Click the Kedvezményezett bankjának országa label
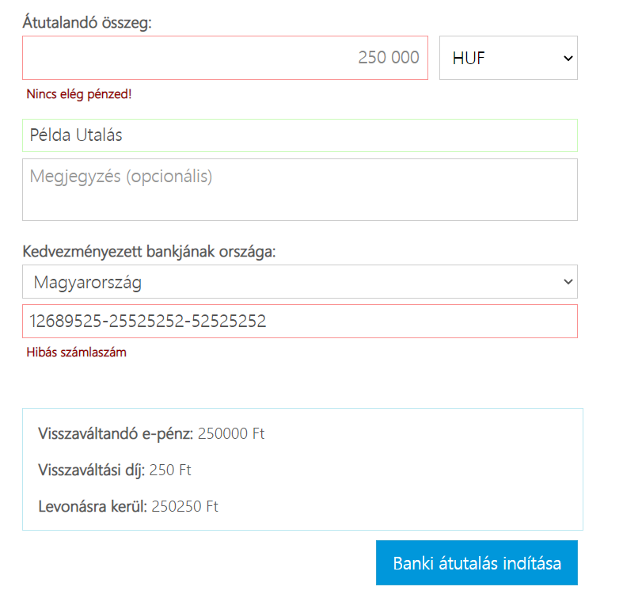 tap(149, 252)
